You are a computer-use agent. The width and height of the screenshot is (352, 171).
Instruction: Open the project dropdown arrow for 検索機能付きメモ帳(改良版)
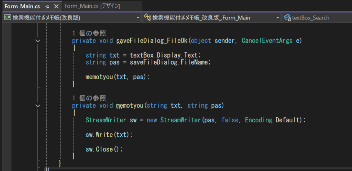pos(138,18)
